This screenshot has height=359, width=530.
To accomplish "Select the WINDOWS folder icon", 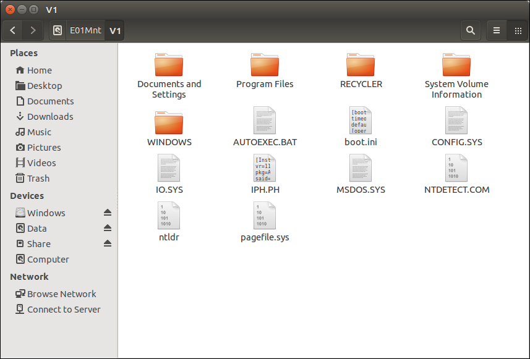I will coord(169,123).
